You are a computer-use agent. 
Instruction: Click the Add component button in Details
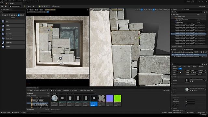coord(197,52)
